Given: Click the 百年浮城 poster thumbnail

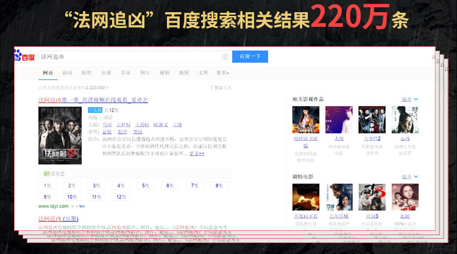Looking at the screenshot, I should [x=339, y=197].
